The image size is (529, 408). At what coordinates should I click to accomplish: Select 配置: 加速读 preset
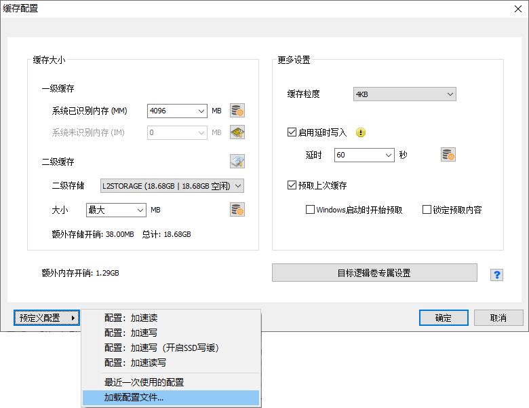(x=171, y=318)
